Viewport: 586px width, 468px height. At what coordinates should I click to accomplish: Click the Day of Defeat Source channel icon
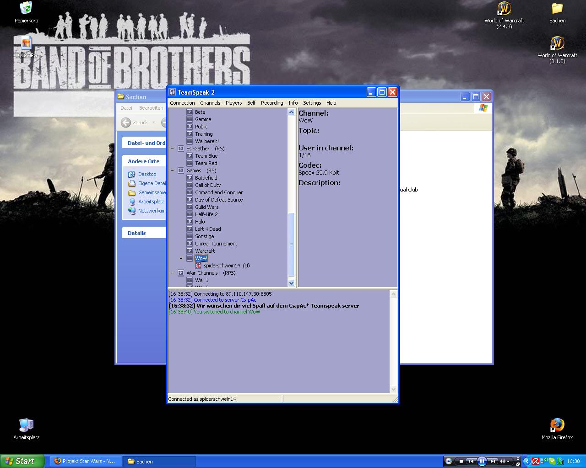click(190, 200)
